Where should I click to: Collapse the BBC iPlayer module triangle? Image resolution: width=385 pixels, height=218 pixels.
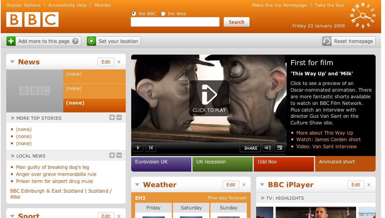262,184
